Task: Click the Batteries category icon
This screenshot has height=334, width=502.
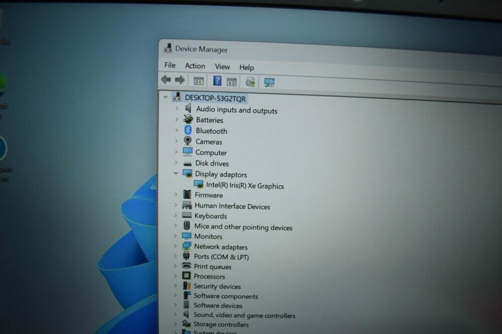Action: coord(188,119)
